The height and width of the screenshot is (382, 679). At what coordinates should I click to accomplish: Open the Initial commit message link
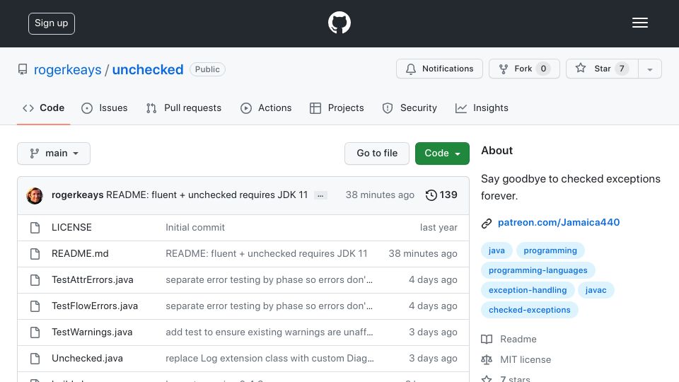click(x=195, y=228)
